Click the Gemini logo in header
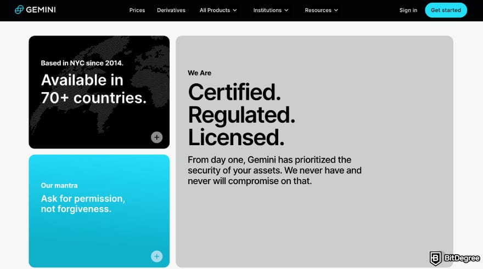Viewport: 483px width, 269px height. click(35, 10)
